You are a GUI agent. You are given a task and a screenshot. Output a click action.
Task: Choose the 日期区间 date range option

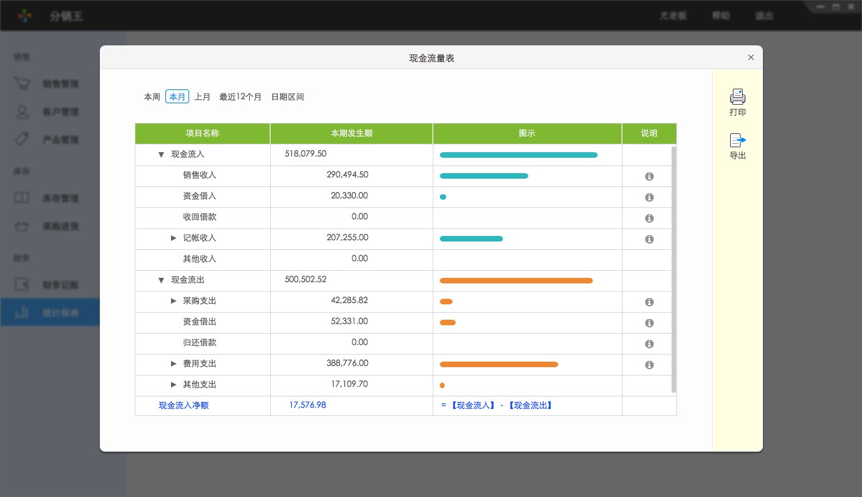pos(288,97)
